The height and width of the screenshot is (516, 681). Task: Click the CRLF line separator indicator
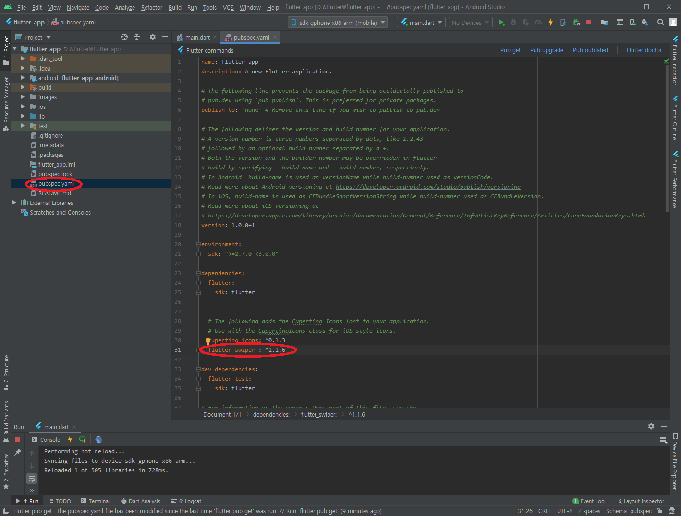pos(545,511)
